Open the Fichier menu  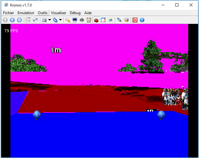click(9, 13)
